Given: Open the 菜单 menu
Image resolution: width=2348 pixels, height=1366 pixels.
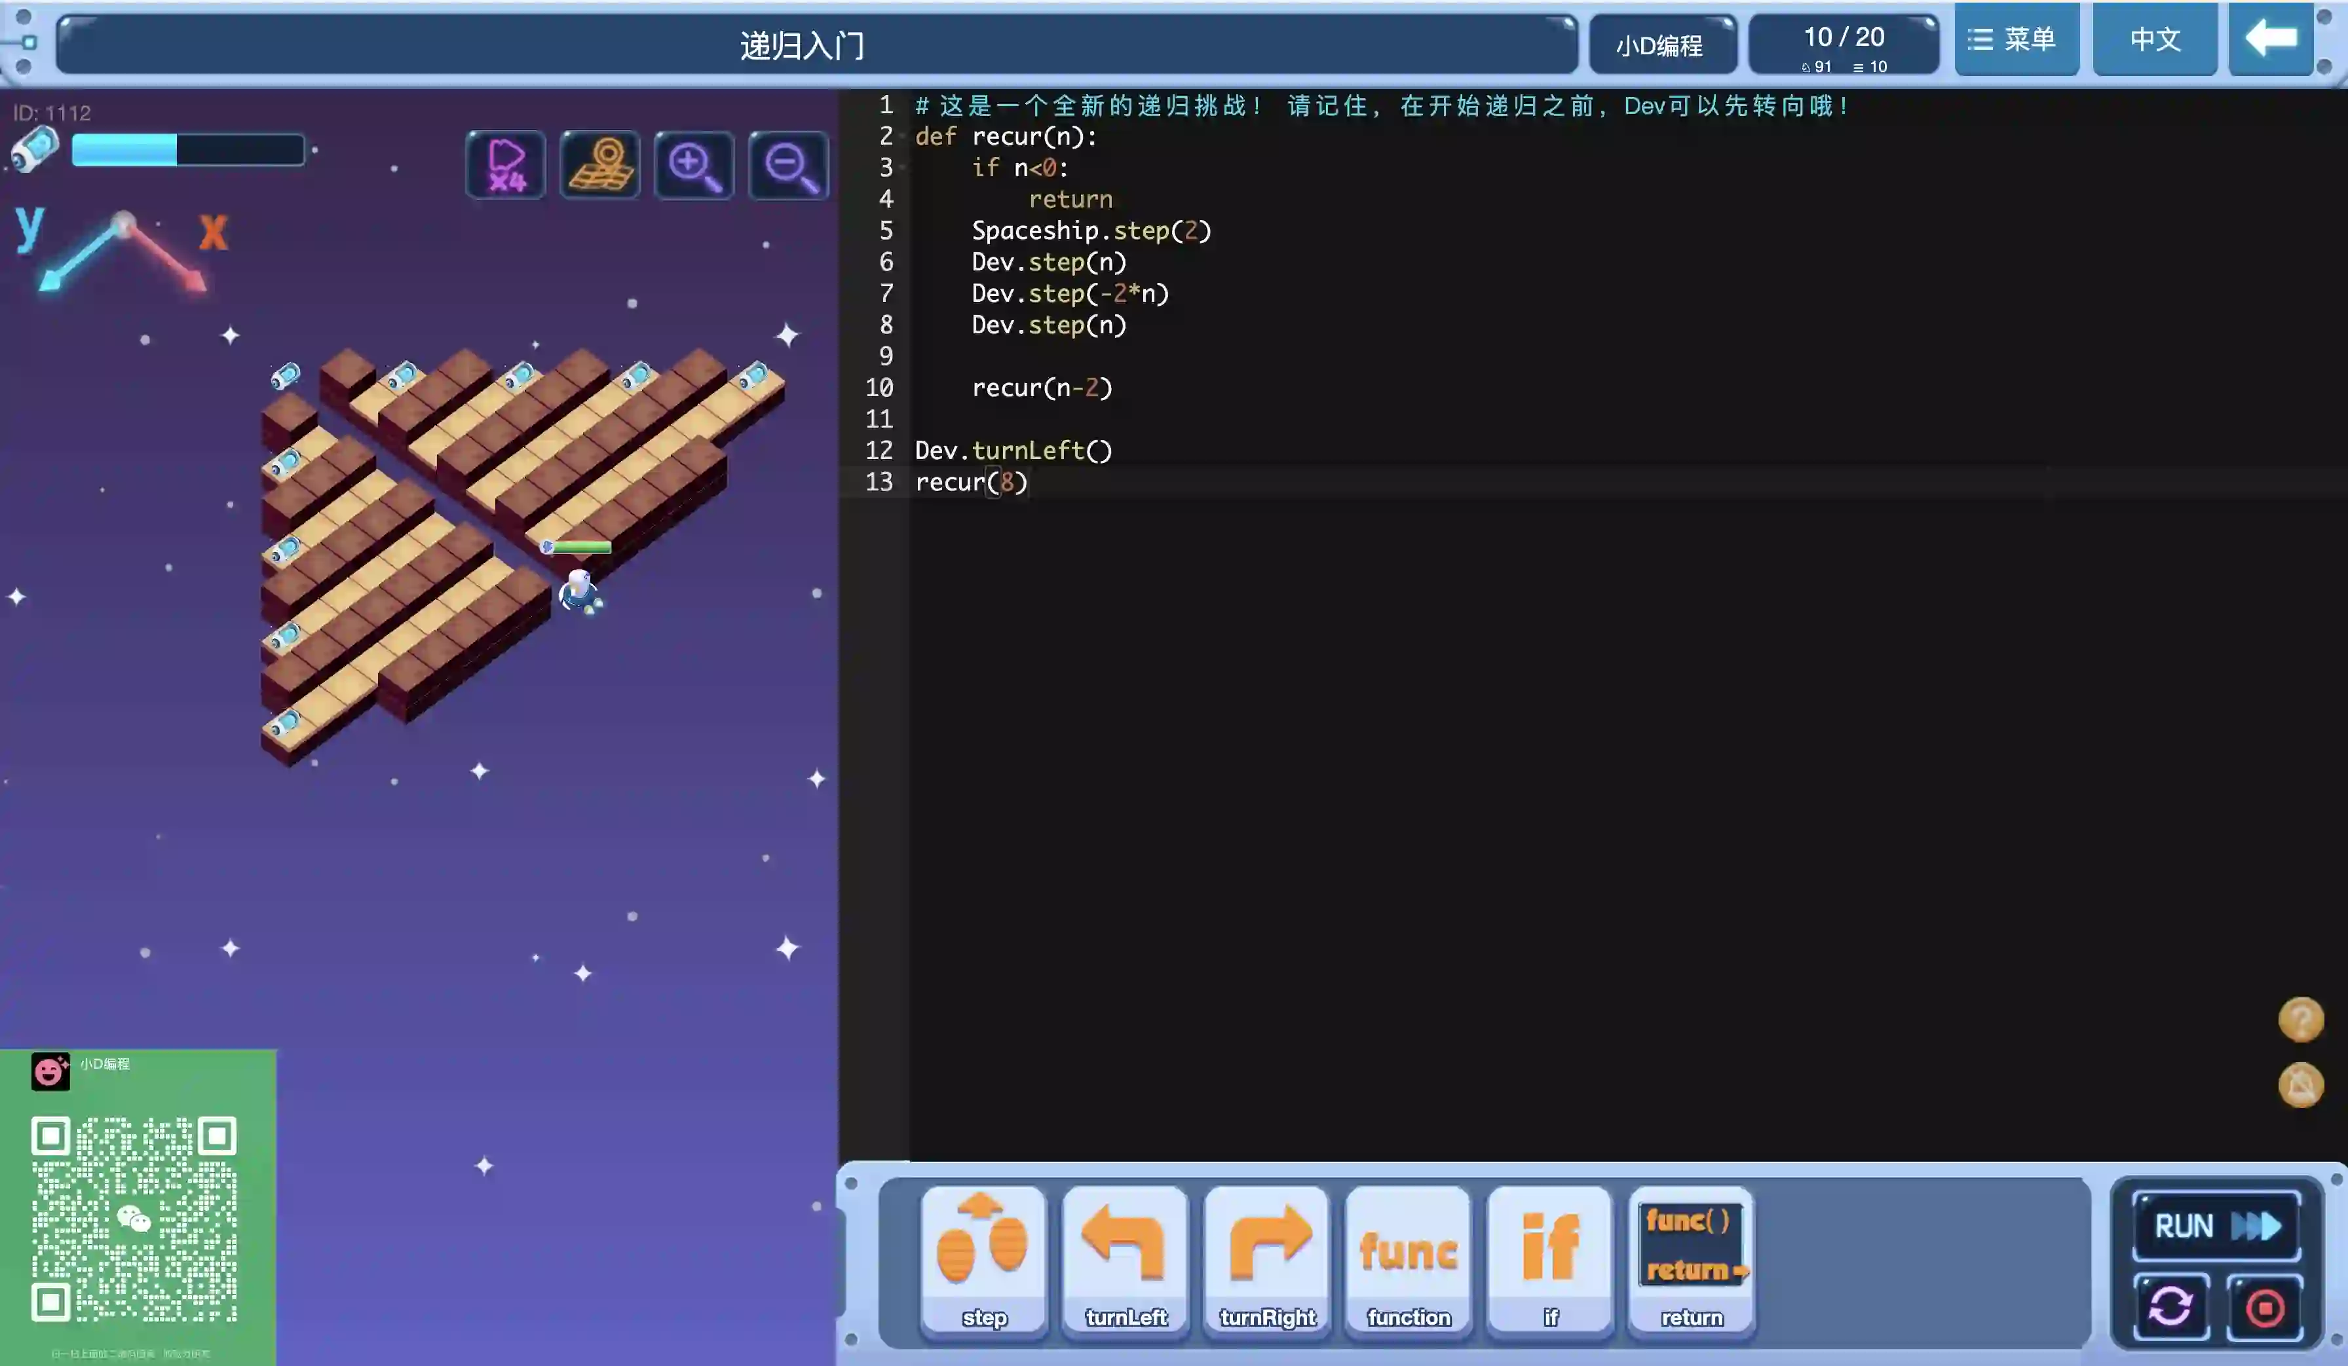Looking at the screenshot, I should (x=2017, y=39).
